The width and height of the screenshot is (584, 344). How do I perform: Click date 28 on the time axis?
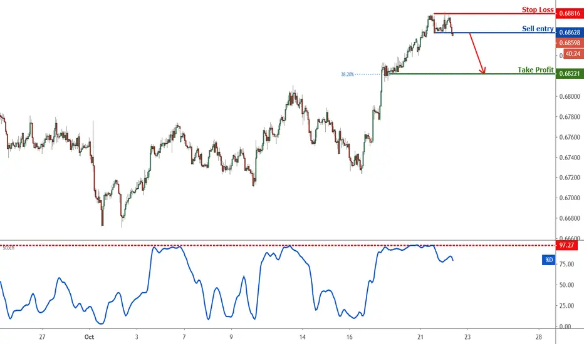pyautogui.click(x=538, y=337)
